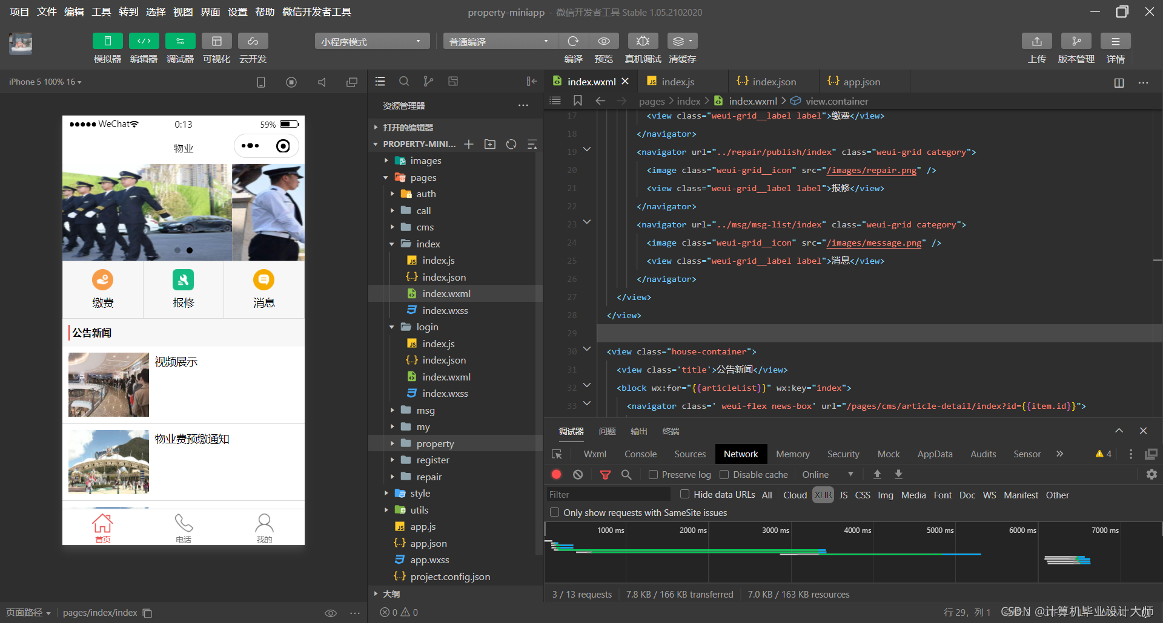Image resolution: width=1163 pixels, height=623 pixels.
Task: Toggle the Disable cache checkbox
Action: 724,475
